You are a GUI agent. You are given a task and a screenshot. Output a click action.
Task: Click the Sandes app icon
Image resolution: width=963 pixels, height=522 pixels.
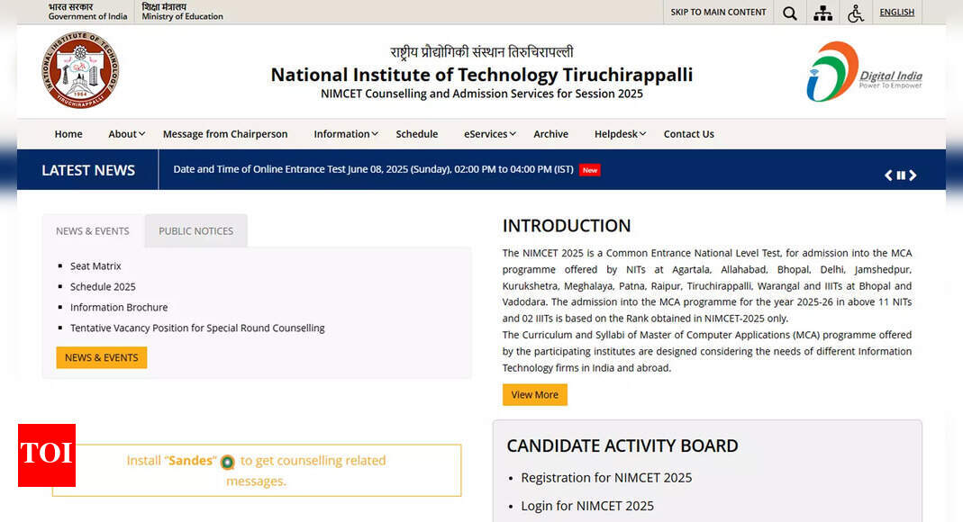pos(228,462)
